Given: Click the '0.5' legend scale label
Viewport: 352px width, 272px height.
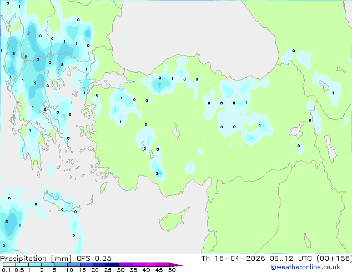Looking at the screenshot, I should 19,270.
